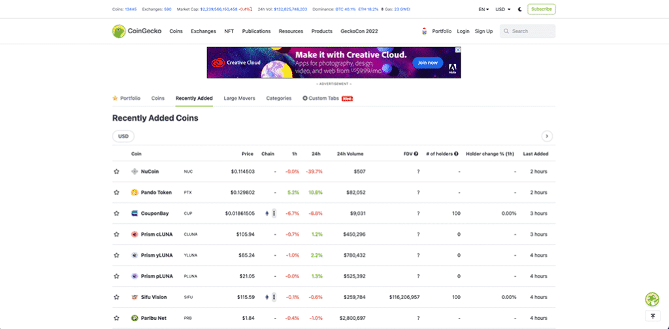Click CouponBay Ethereum chain icon
This screenshot has width=669, height=329.
[267, 213]
